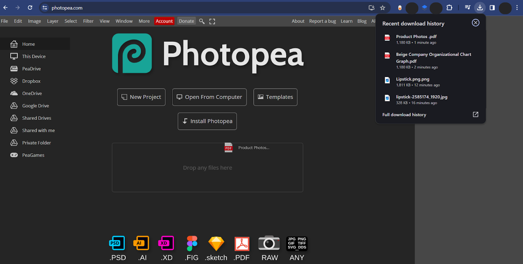Click the .AI format icon
This screenshot has height=264, width=523.
point(141,243)
